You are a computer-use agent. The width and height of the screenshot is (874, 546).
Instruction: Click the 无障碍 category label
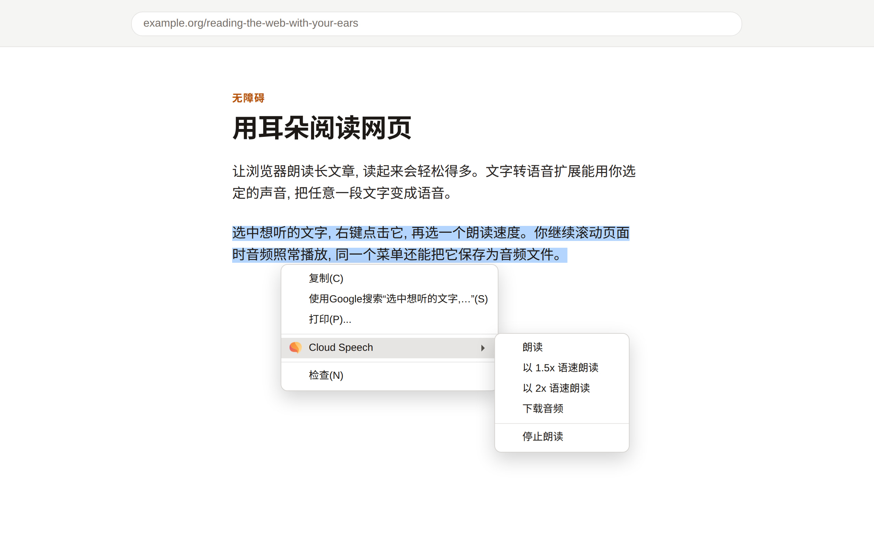248,98
